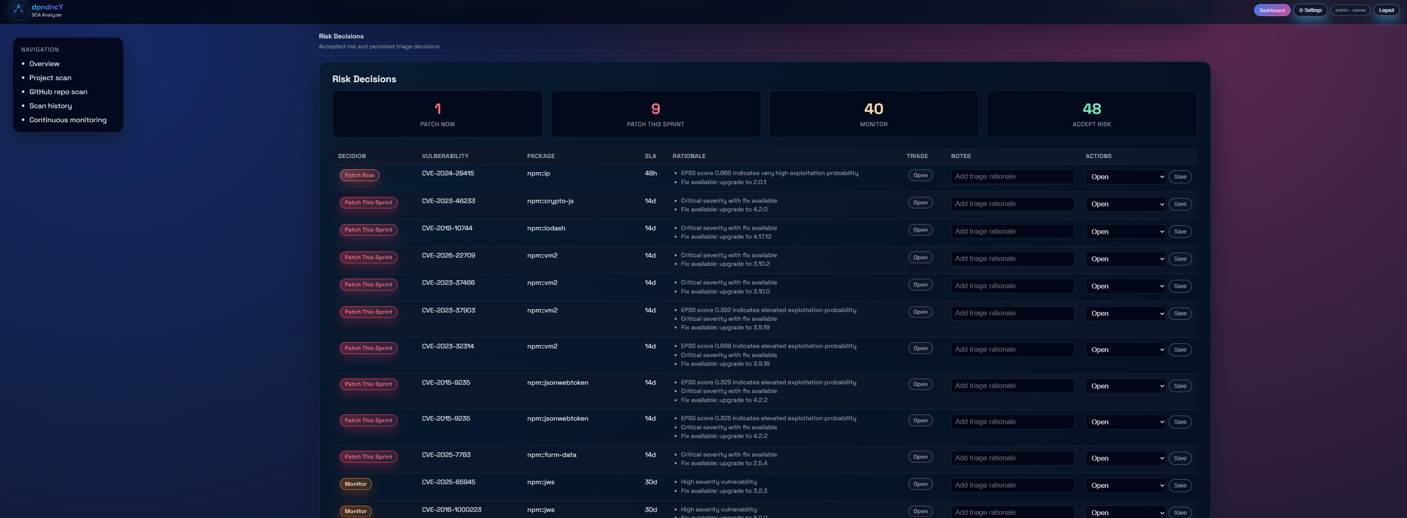
Task: Click notes field for CVE-2024-29415
Action: [x=1012, y=176]
